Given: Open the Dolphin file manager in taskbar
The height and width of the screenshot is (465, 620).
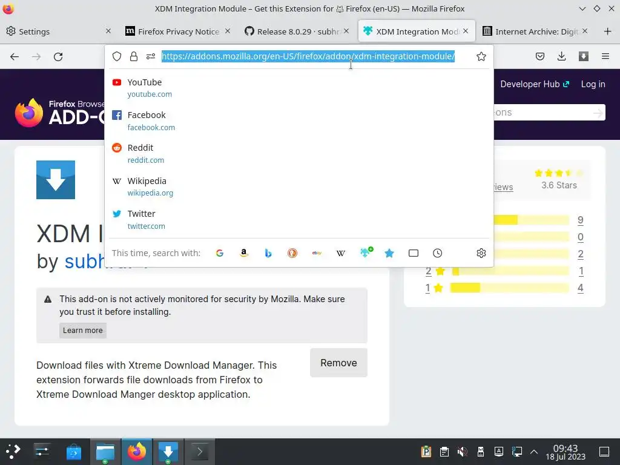Looking at the screenshot, I should (x=105, y=452).
